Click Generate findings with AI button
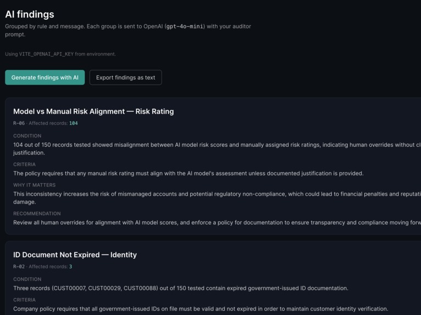Image resolution: width=421 pixels, height=315 pixels. [45, 78]
